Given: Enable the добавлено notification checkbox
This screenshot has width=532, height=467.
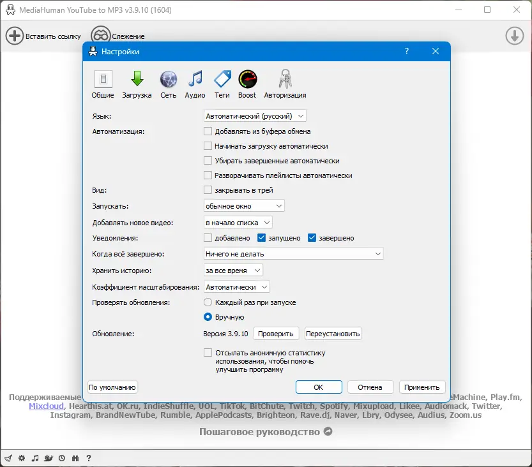Looking at the screenshot, I should click(x=208, y=238).
